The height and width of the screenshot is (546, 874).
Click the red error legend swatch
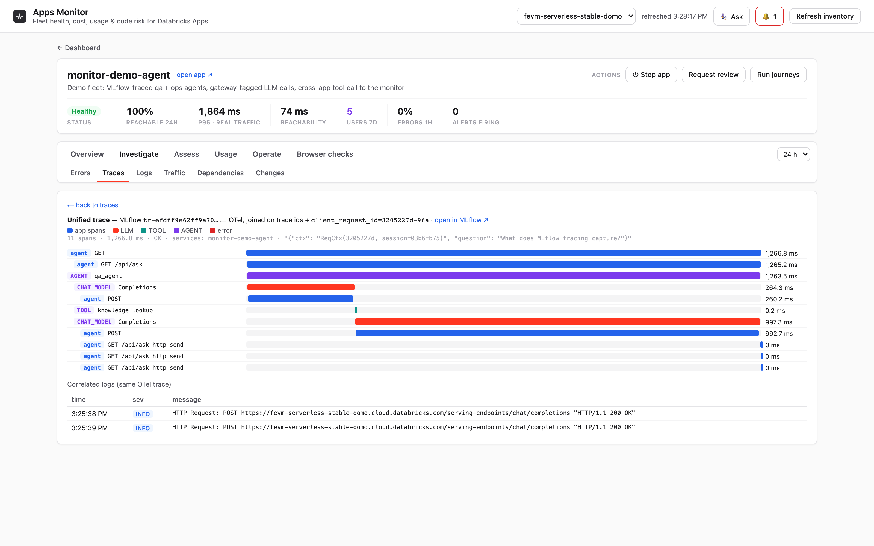[x=212, y=230]
